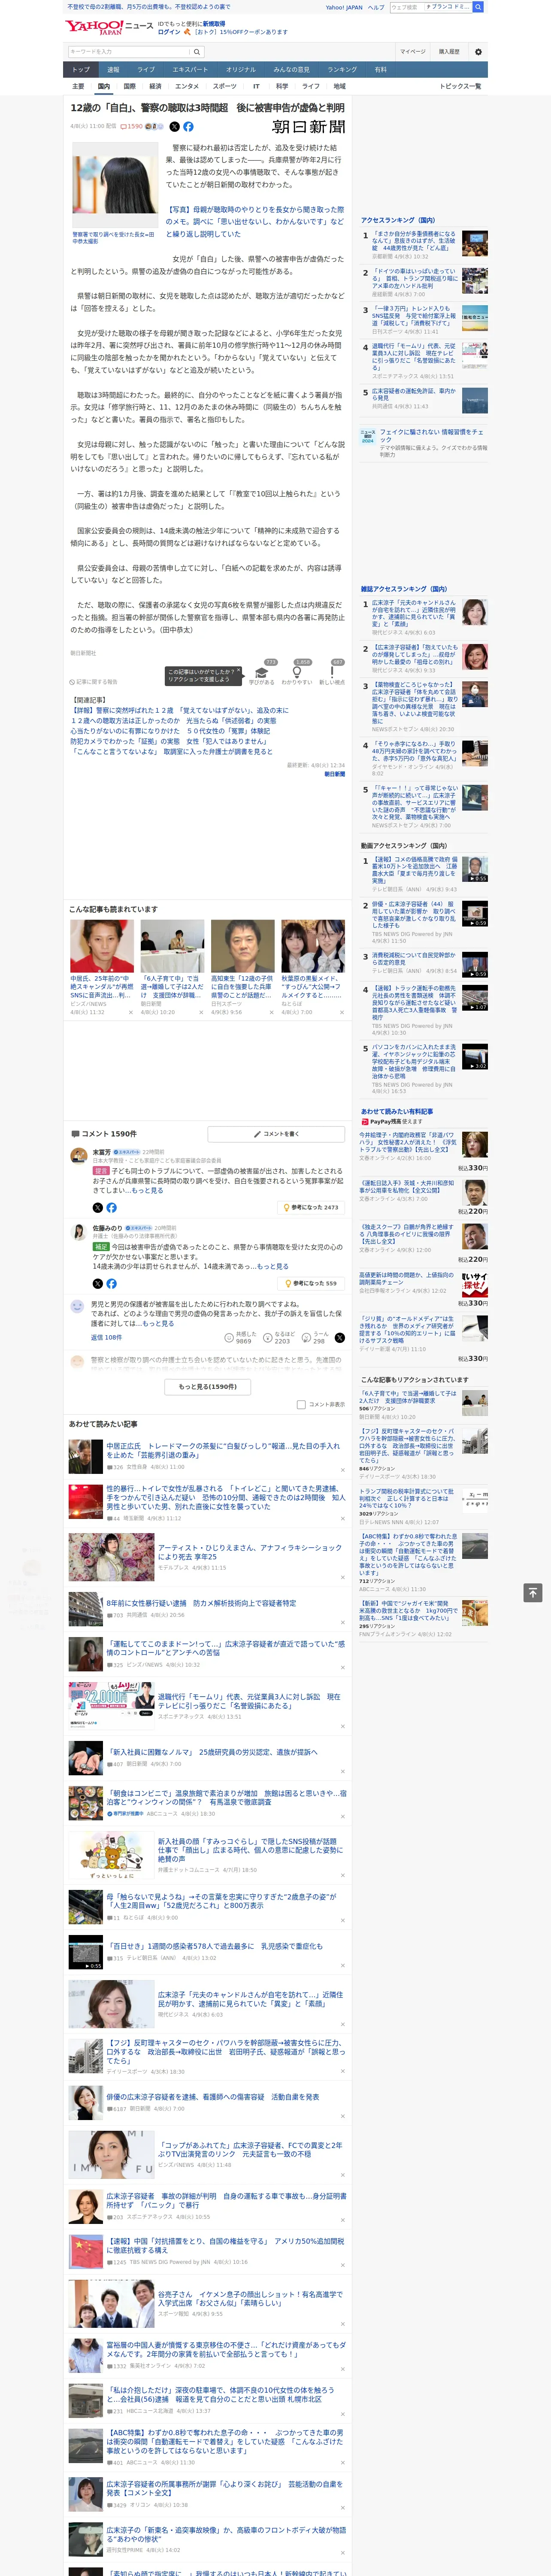The height and width of the screenshot is (2576, 551).
Task: Select the トップ tab in the main navigation
Action: pyautogui.click(x=81, y=69)
